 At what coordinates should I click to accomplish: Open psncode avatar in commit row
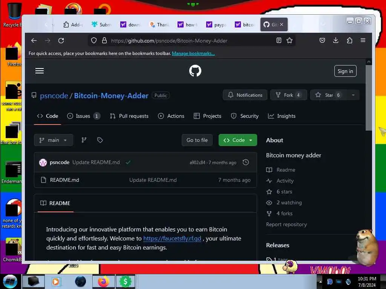pos(43,163)
